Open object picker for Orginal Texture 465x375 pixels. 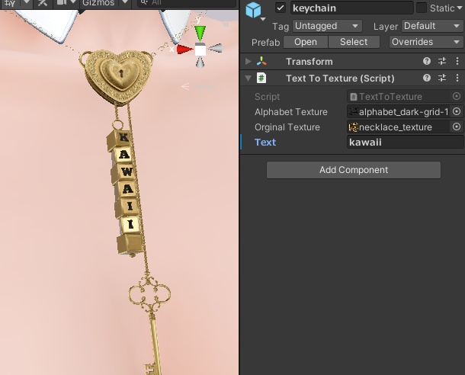point(457,127)
